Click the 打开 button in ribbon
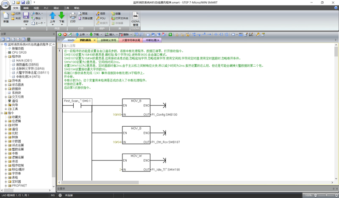 [x=16, y=14]
